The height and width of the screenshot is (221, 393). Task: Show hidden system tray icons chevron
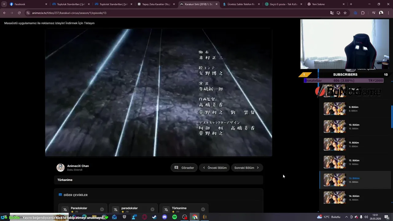point(346,217)
